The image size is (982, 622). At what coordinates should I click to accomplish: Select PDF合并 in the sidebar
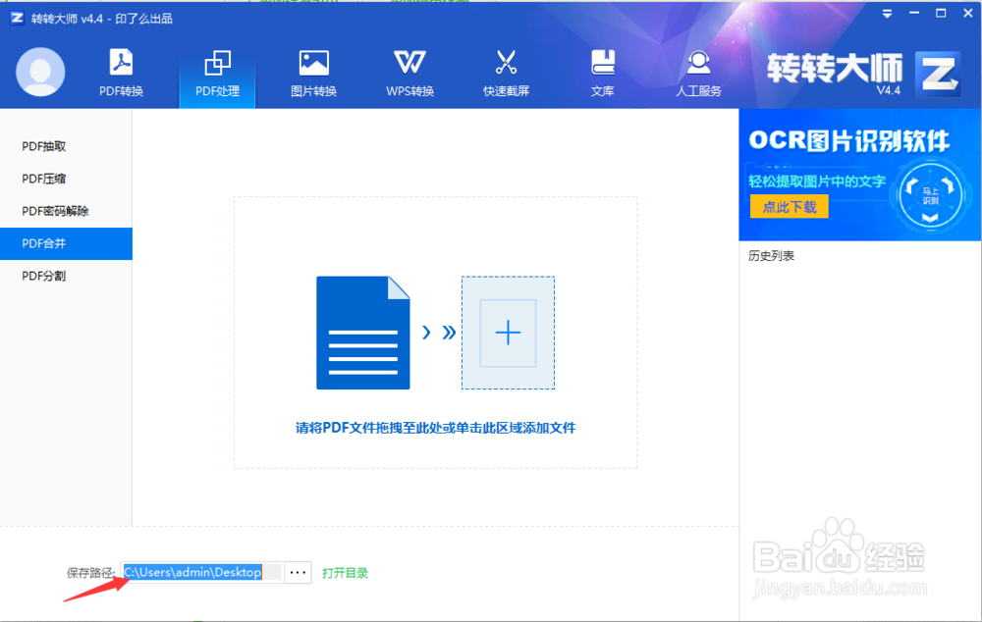[66, 243]
